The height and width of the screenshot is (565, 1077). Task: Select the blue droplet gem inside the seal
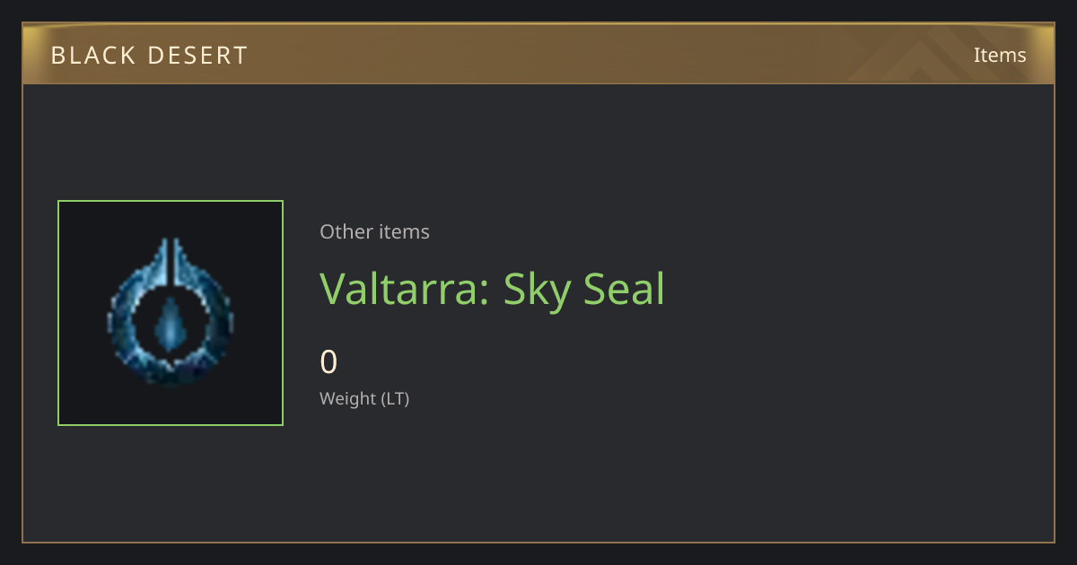coord(169,323)
